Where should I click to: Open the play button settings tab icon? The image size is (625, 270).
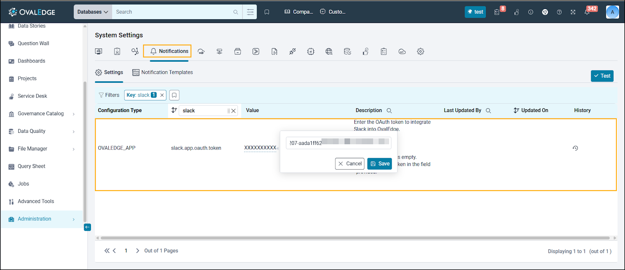(256, 52)
